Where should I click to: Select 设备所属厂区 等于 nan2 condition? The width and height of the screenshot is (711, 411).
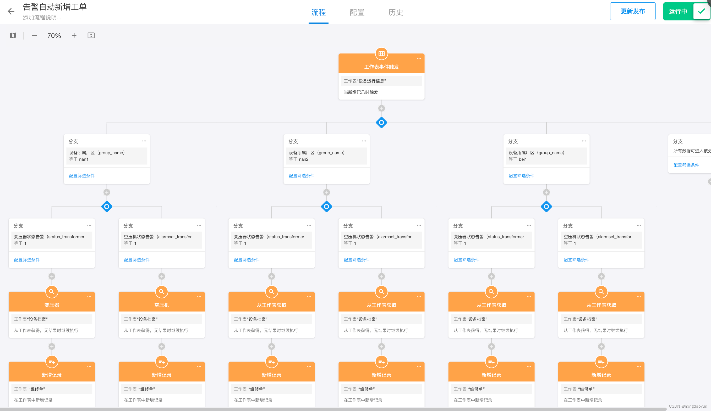(x=326, y=156)
